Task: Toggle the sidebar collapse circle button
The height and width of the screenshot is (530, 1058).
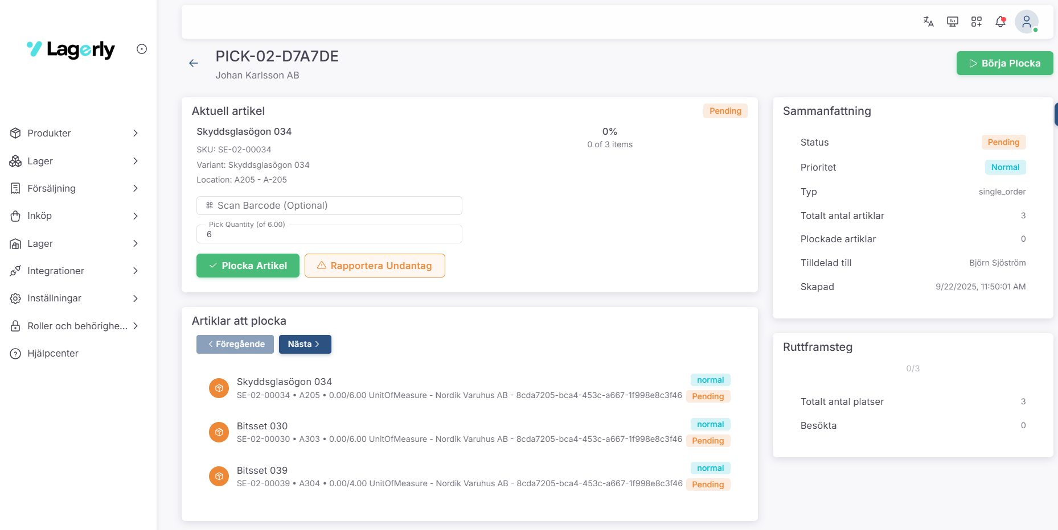Action: (142, 49)
